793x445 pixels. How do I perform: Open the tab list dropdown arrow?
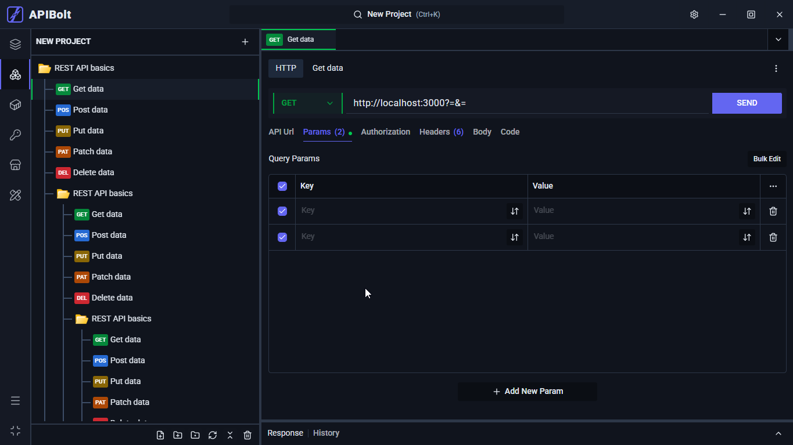[x=778, y=39]
